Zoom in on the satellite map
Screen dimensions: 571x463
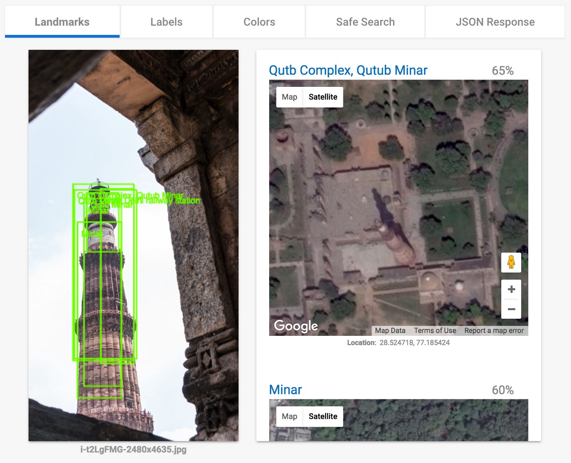click(x=511, y=289)
